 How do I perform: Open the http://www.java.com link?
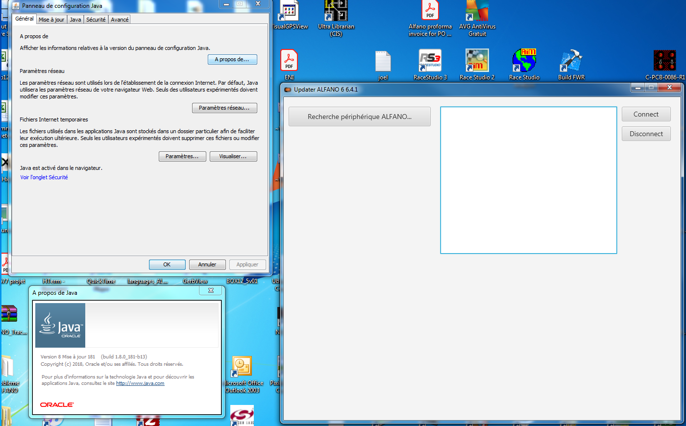pyautogui.click(x=140, y=383)
